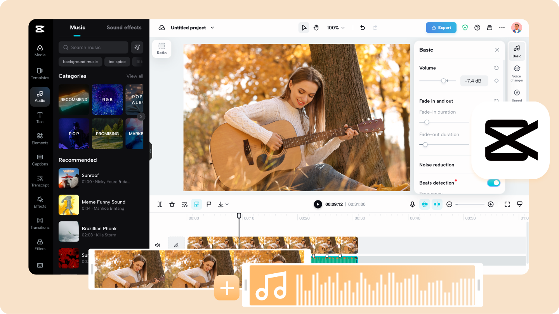Click View all next to Categories
Screen dimensions: 559x314
(135, 76)
